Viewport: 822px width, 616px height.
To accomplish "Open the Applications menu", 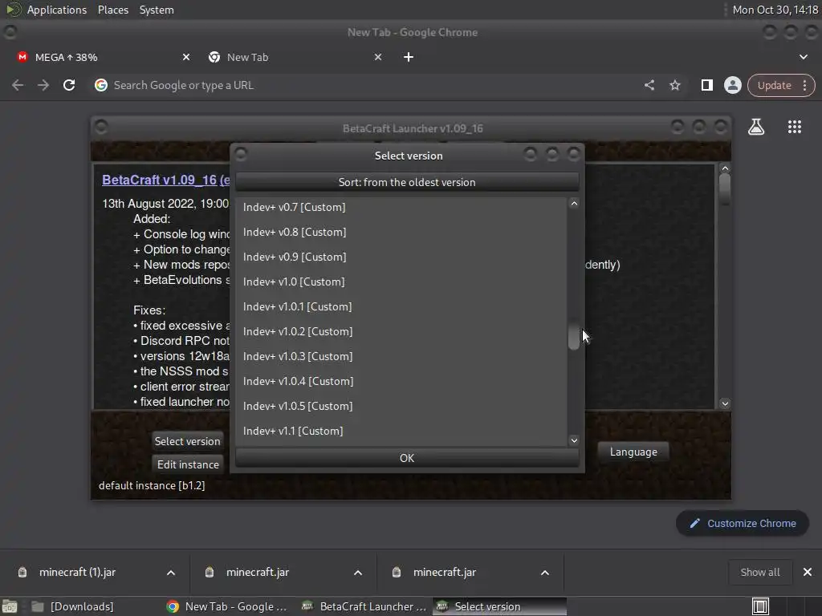I will tap(57, 10).
